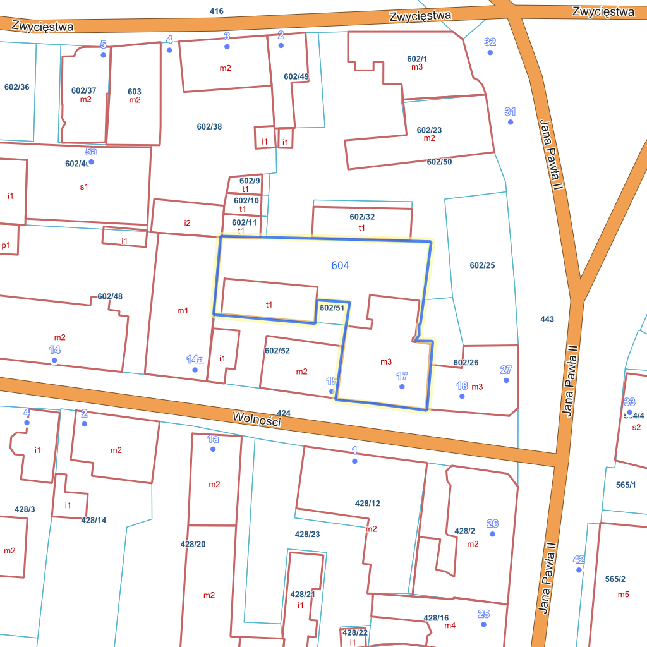Screen dimensions: 647x647
Task: Select road parcel label 443
Action: click(547, 319)
